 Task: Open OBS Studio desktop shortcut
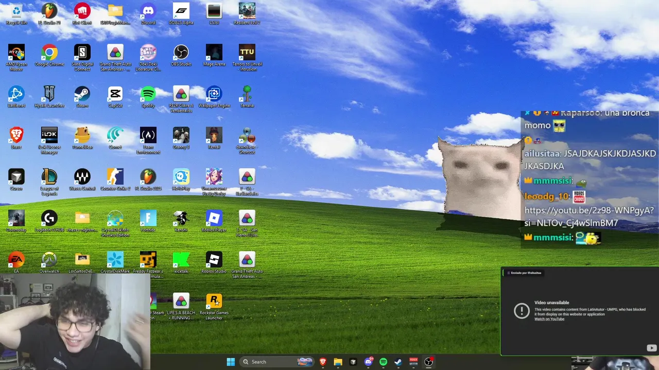pos(181,55)
